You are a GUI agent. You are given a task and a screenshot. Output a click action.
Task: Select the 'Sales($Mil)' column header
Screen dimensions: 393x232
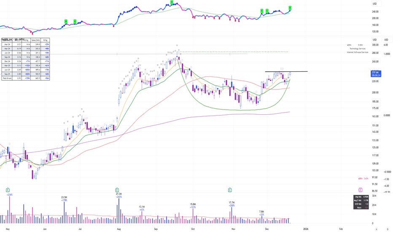35,40
